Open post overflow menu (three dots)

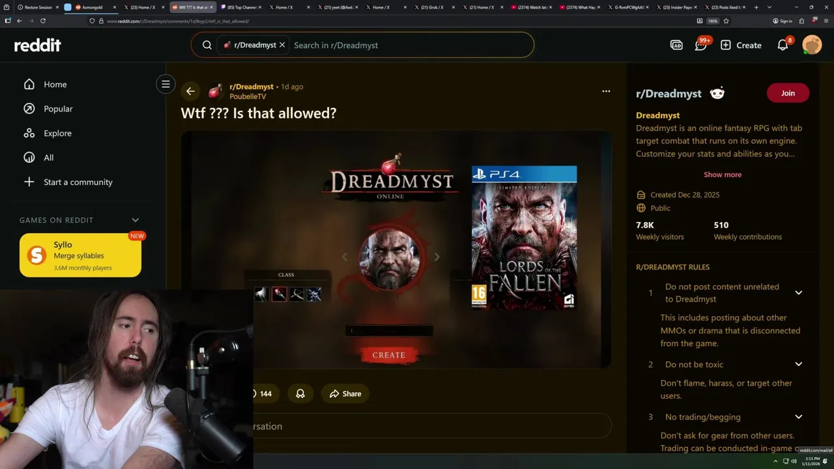606,91
